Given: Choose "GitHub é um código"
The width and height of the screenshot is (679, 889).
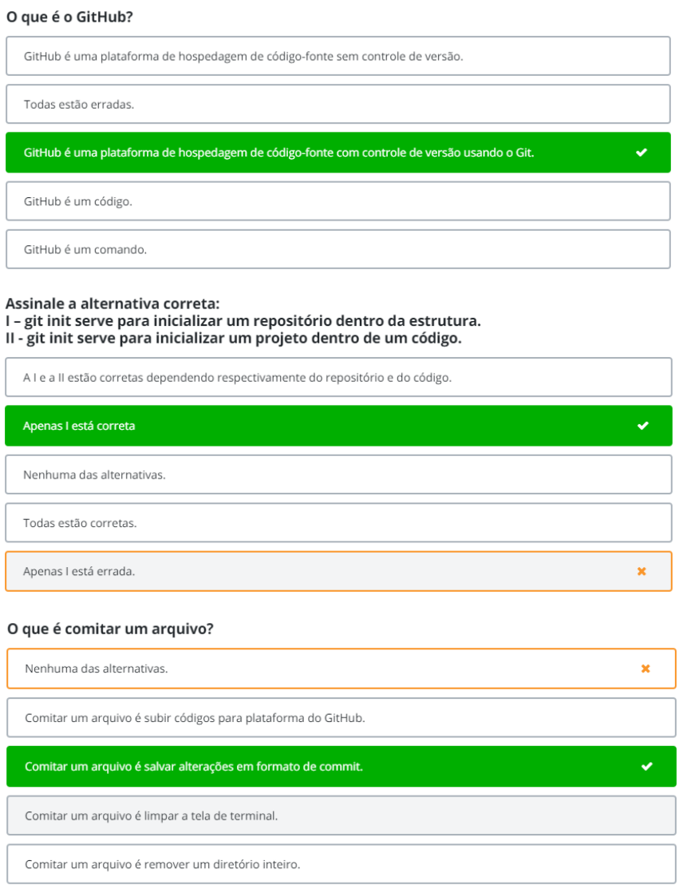Looking at the screenshot, I should coord(339,200).
